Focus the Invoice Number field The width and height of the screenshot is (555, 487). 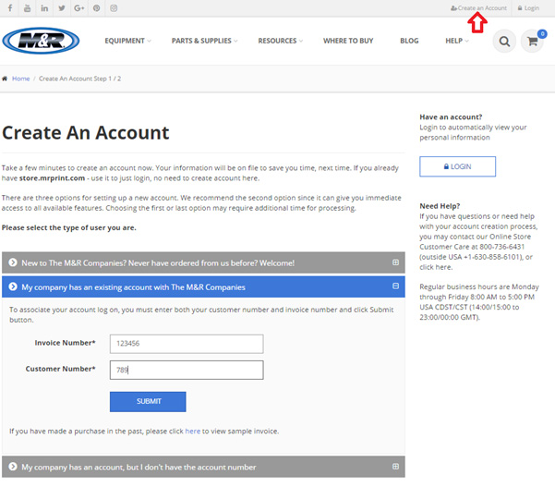tap(187, 344)
